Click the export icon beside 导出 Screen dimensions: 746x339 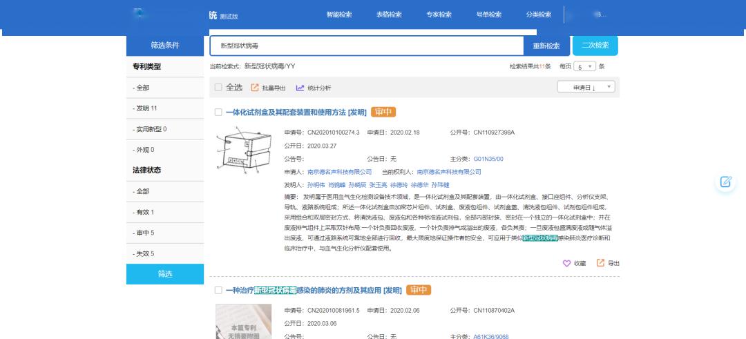(x=600, y=263)
